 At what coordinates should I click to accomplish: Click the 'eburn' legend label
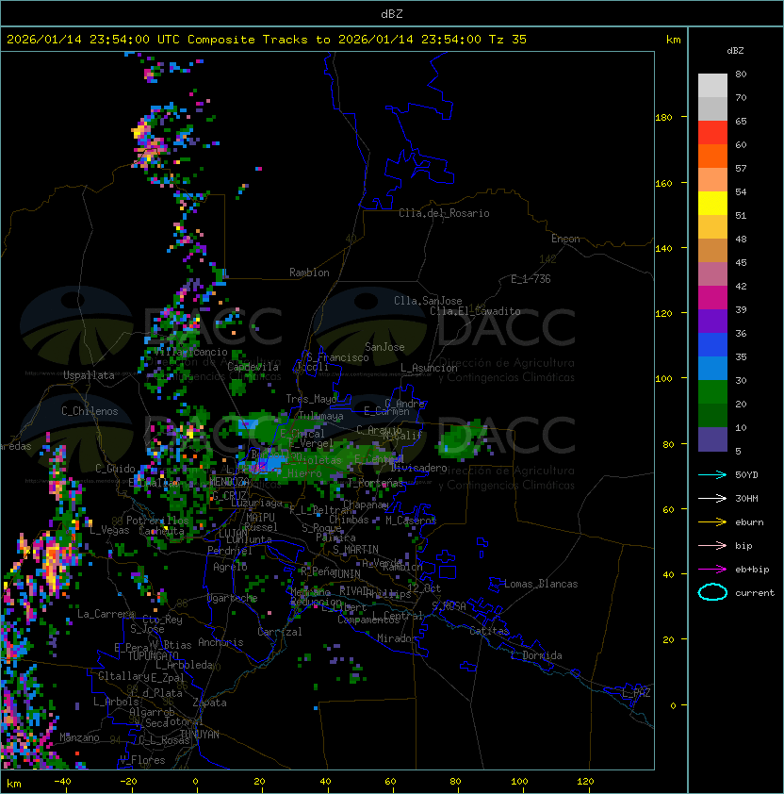pyautogui.click(x=749, y=522)
